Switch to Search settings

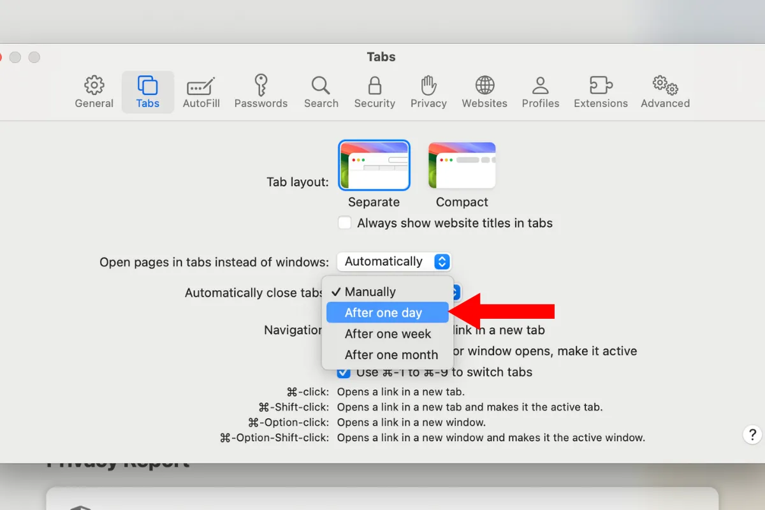click(321, 92)
